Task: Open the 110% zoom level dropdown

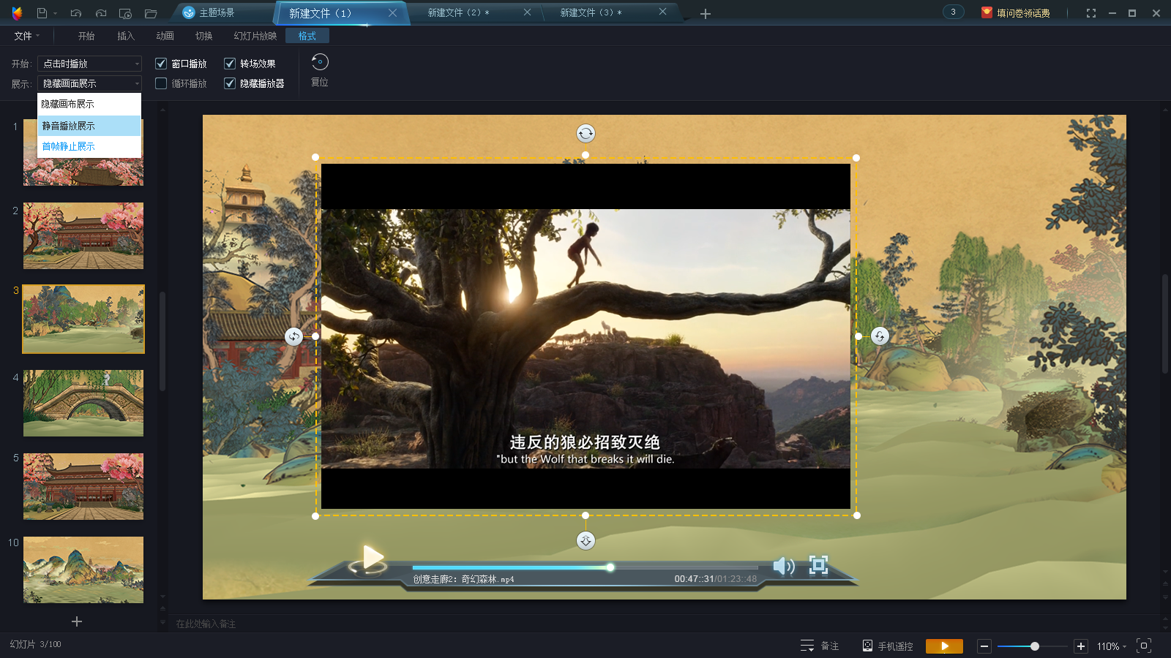Action: [x=1112, y=646]
